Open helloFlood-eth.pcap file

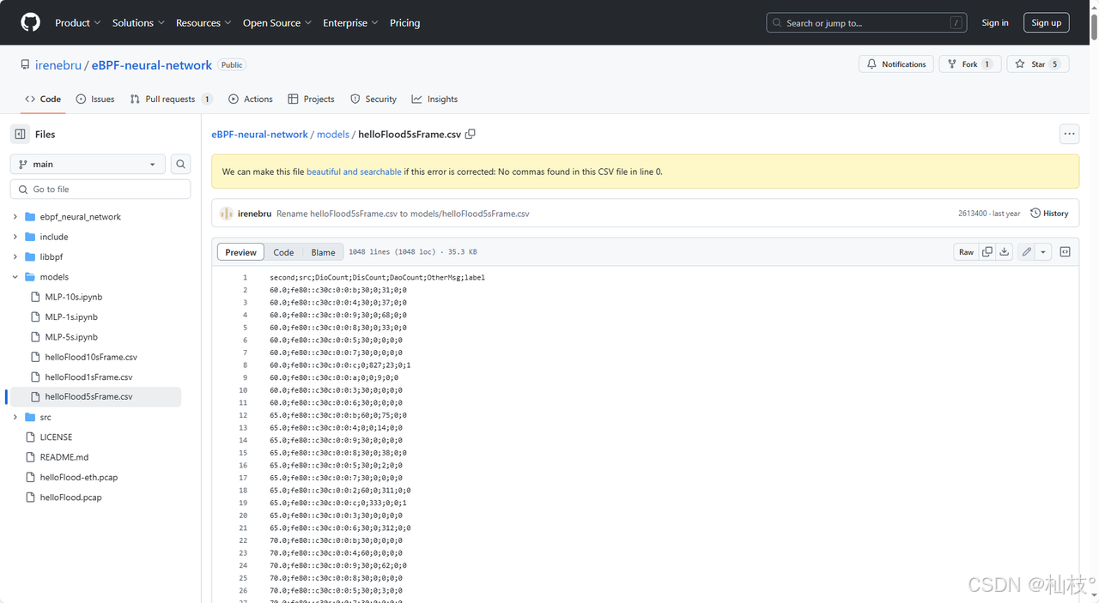point(79,477)
